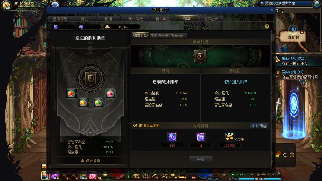Click the 825 required material icon

click(172, 137)
